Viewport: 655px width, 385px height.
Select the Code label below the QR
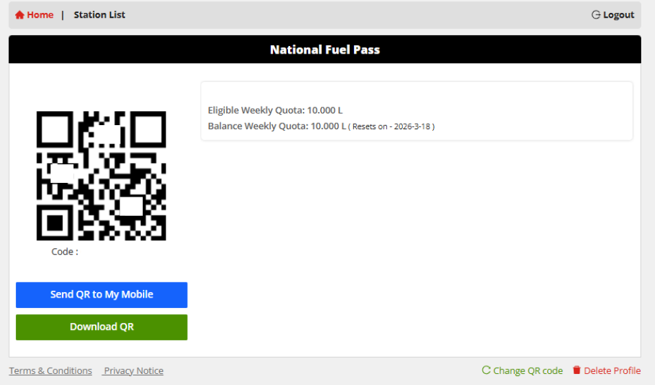[x=65, y=252]
